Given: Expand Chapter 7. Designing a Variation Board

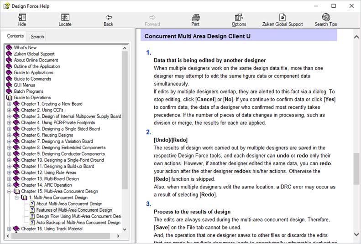Looking at the screenshot, I should point(9,141).
